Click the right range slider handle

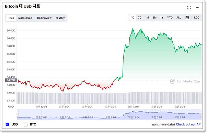201,114
